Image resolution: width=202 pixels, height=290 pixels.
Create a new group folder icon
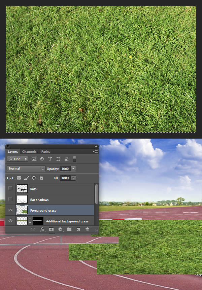(69, 229)
